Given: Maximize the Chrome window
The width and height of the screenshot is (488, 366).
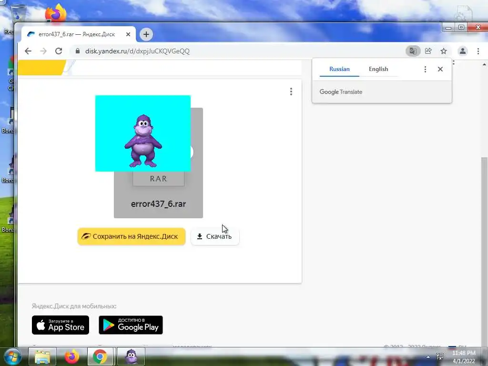Looking at the screenshot, I should (x=461, y=27).
